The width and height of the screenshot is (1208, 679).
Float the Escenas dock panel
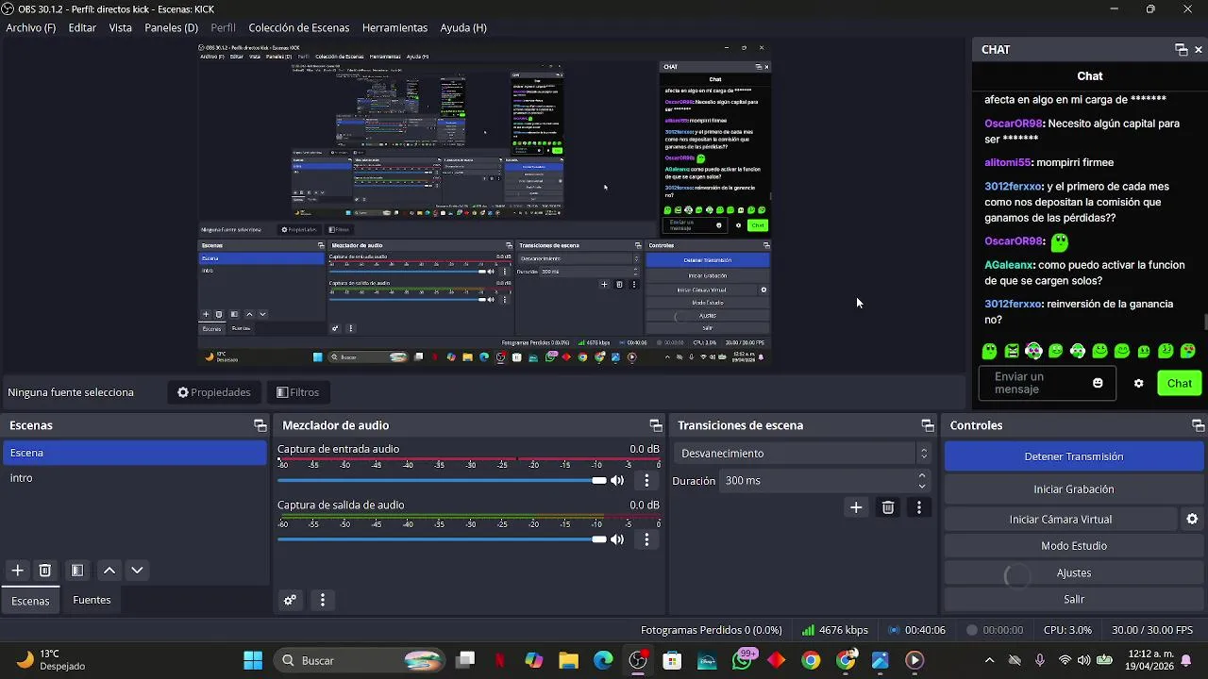260,425
